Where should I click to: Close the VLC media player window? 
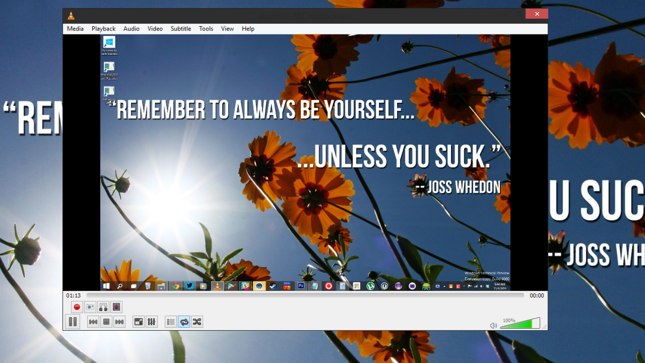537,14
